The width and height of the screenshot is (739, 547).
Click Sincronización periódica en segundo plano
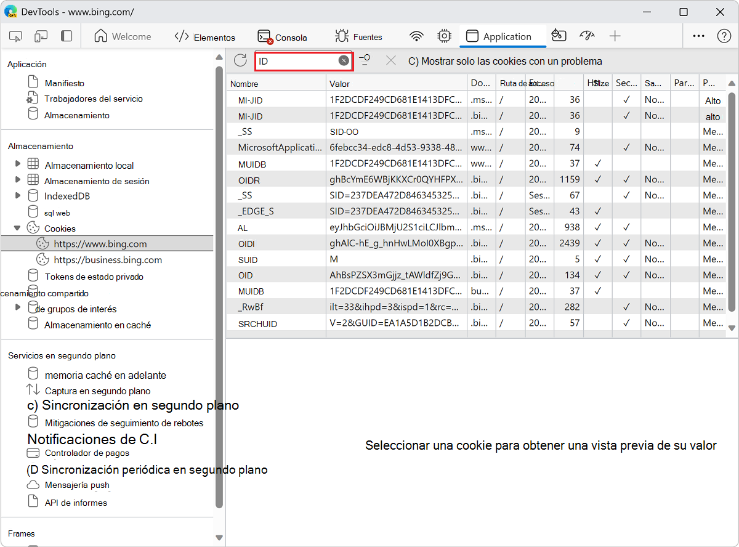[147, 470]
